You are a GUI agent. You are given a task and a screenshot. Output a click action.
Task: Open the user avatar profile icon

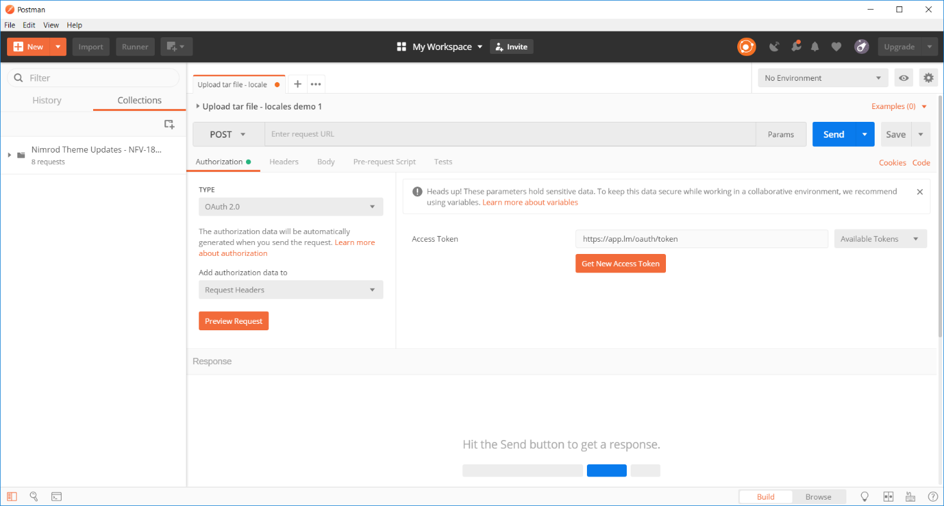861,47
